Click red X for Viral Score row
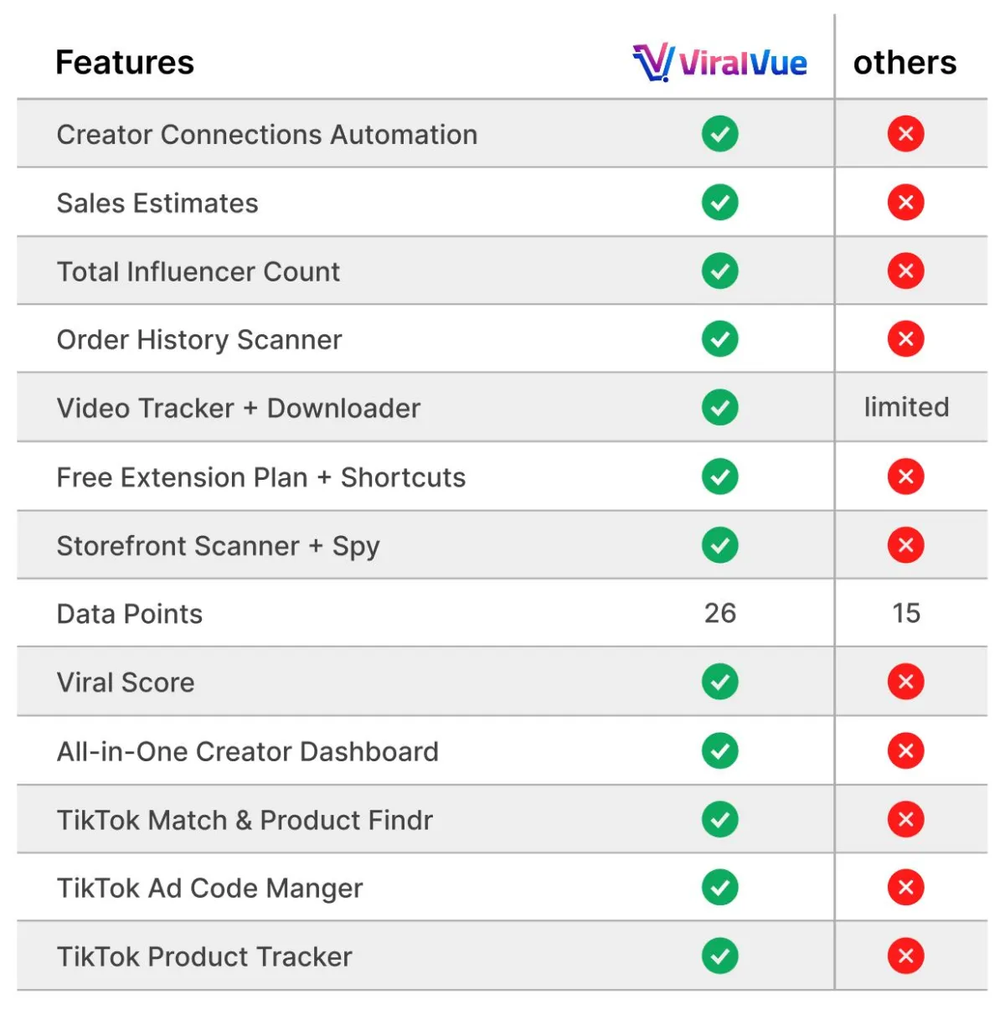Screen dimensions: 1005x1015 click(x=906, y=682)
